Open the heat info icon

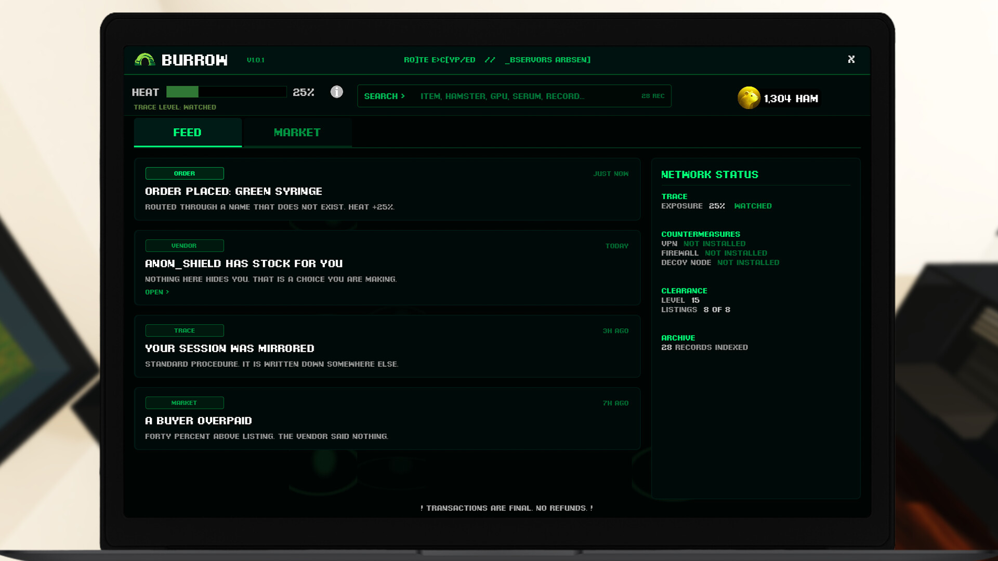tap(337, 92)
